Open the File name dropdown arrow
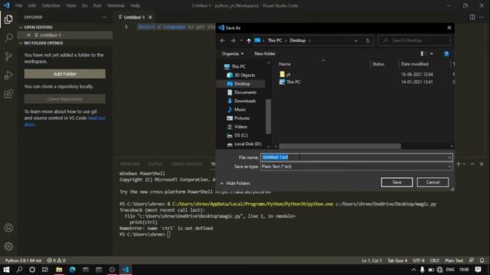The width and height of the screenshot is (490, 275). click(x=449, y=157)
